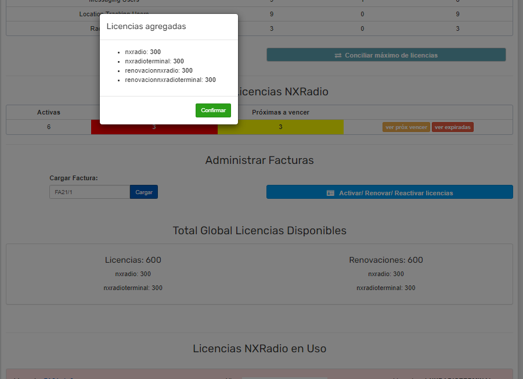Open the ver expiradas list
Screen dimensions: 523x379
[x=452, y=127]
